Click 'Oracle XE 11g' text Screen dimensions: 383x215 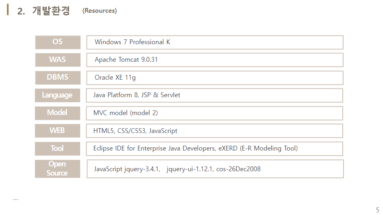point(115,78)
